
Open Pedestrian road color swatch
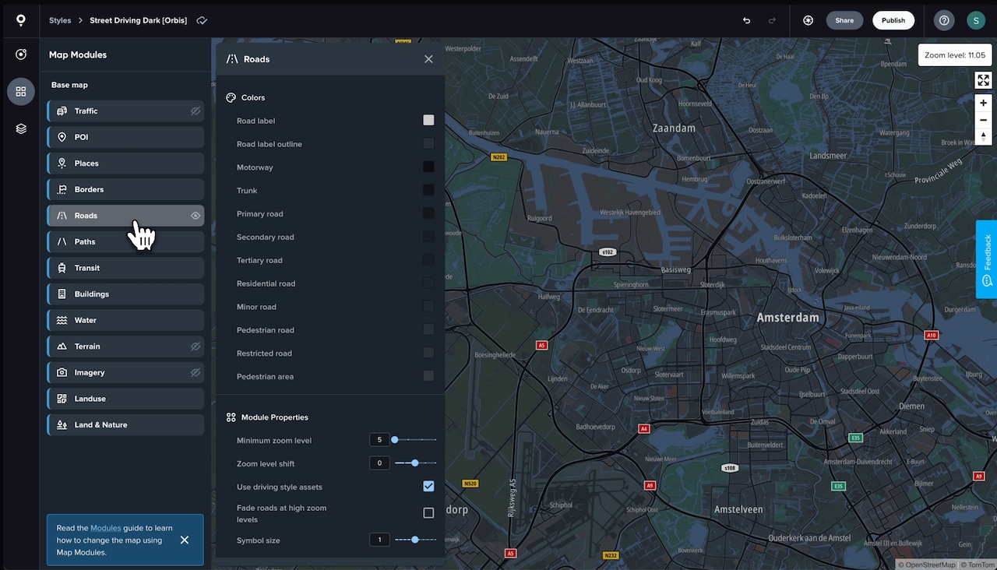[x=428, y=329]
